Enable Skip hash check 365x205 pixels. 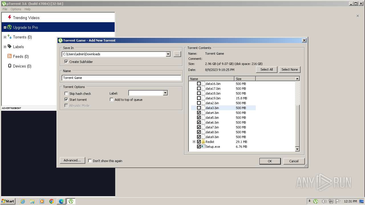coord(66,93)
